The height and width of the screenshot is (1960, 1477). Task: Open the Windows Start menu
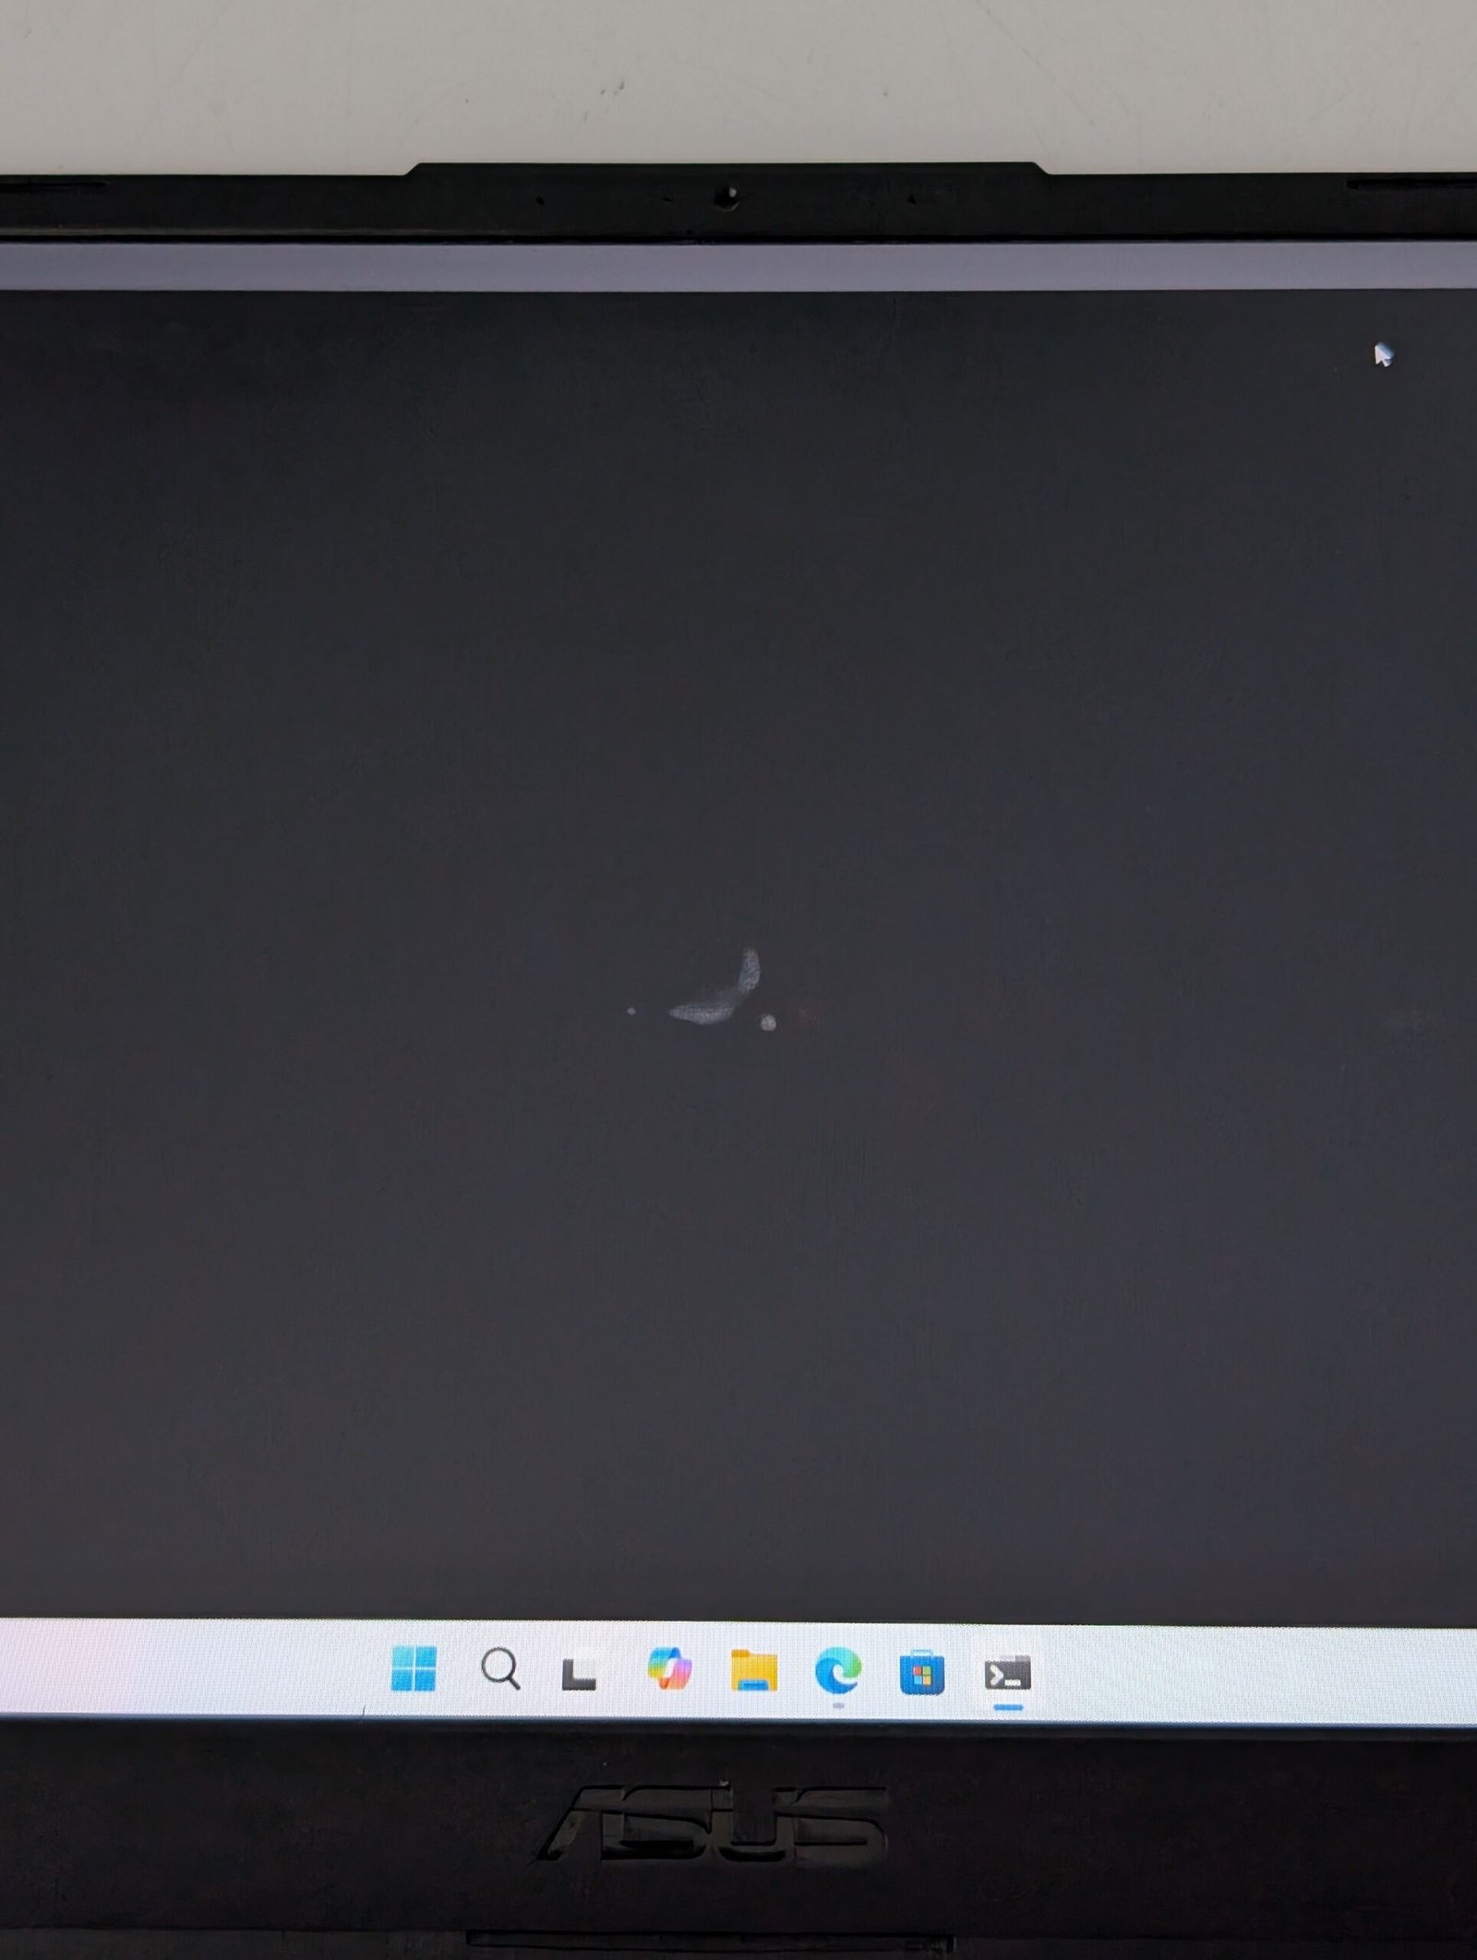pos(414,1667)
